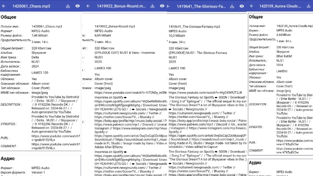Toggle the eye icon in Chaos.mp3 header
The image size is (313, 176).
tap(78, 6)
